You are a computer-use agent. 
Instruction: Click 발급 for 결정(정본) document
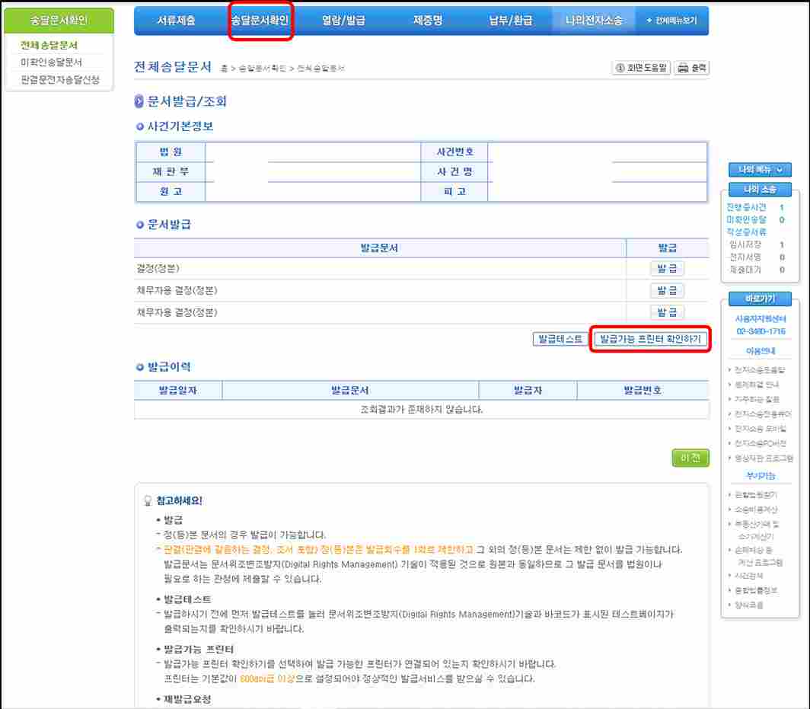point(668,268)
